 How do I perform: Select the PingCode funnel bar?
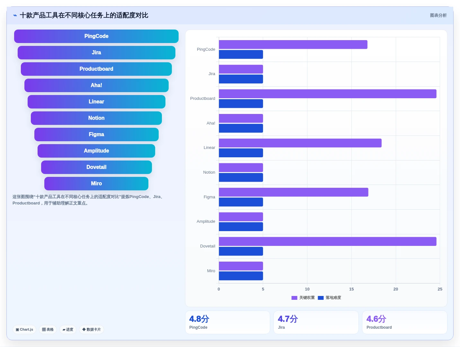96,36
